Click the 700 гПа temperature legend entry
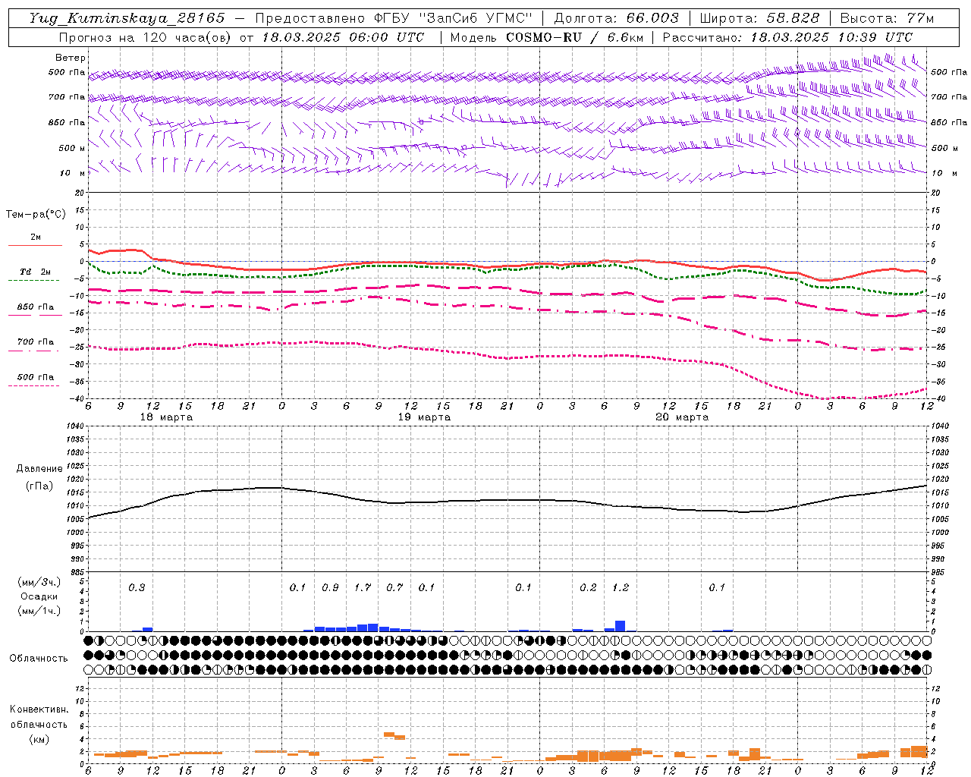This screenshot has width=971, height=777. tap(35, 344)
